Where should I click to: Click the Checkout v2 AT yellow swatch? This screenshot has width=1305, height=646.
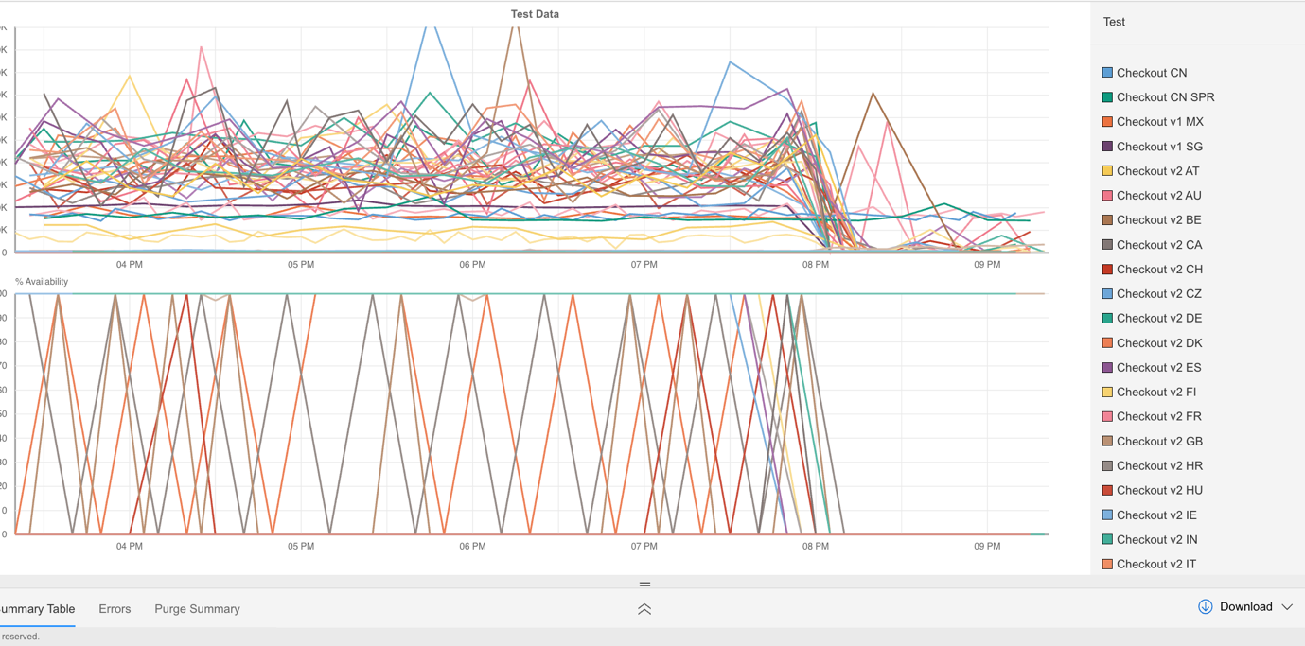1107,171
